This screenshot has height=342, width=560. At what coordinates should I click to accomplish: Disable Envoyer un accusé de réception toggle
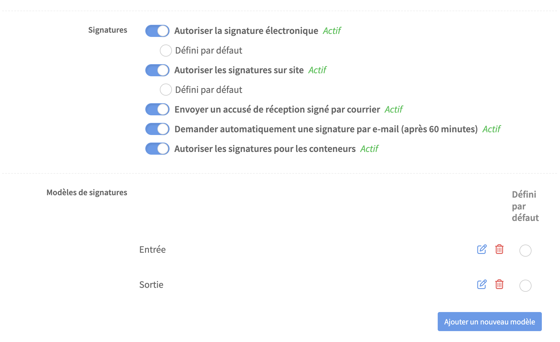tap(157, 110)
